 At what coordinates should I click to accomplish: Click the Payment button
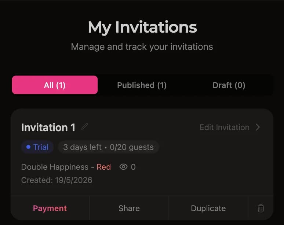[50, 208]
